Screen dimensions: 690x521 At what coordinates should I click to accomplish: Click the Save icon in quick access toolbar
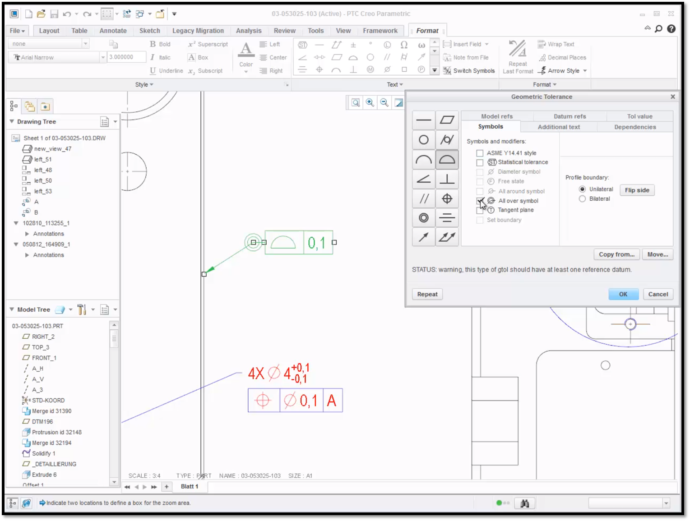pos(54,14)
